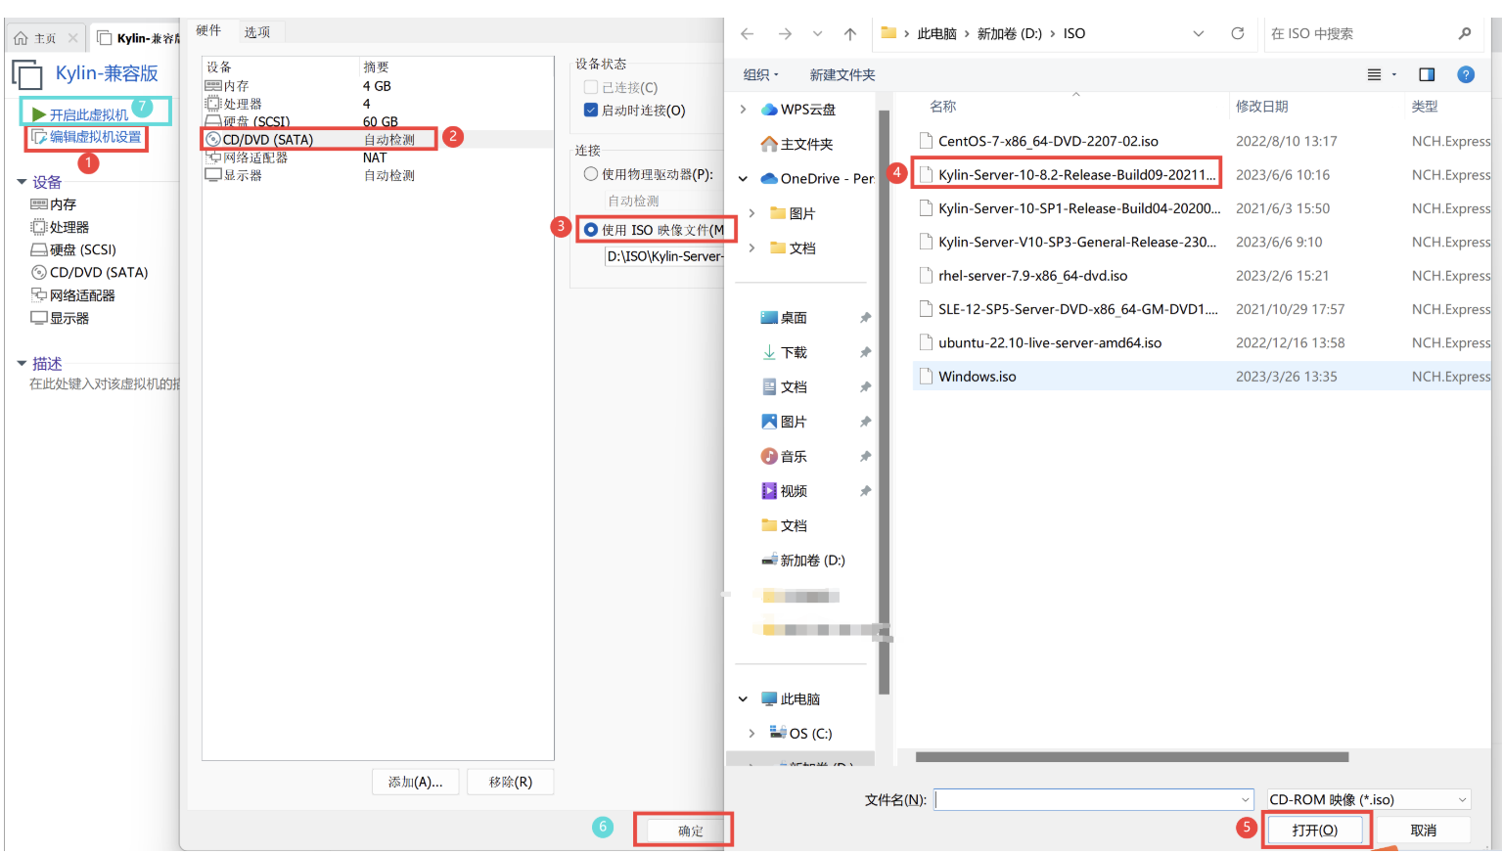Collapse the 设备 section

tap(22, 182)
